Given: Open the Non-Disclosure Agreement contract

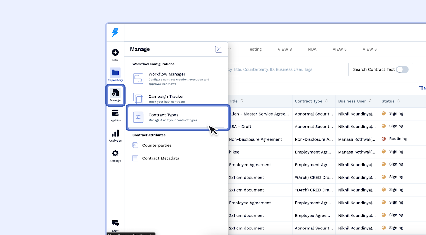Looking at the screenshot, I should click(x=256, y=139).
